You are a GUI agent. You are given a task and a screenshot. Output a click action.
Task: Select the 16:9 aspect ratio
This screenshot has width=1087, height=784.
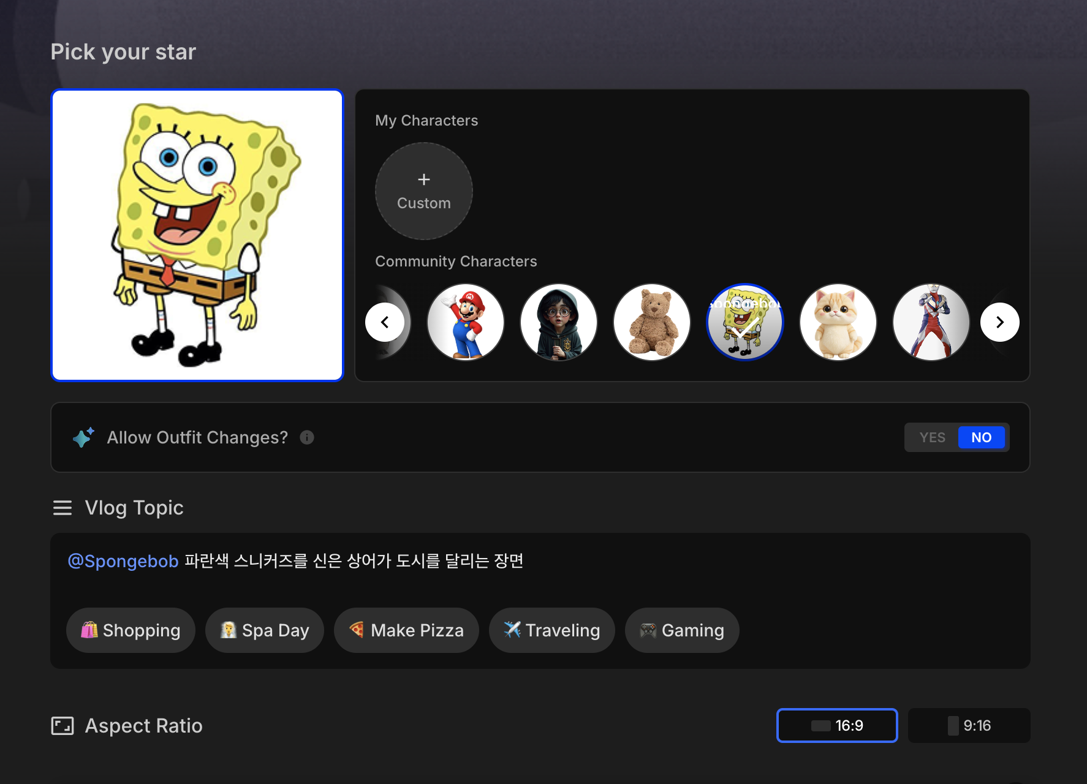click(837, 726)
